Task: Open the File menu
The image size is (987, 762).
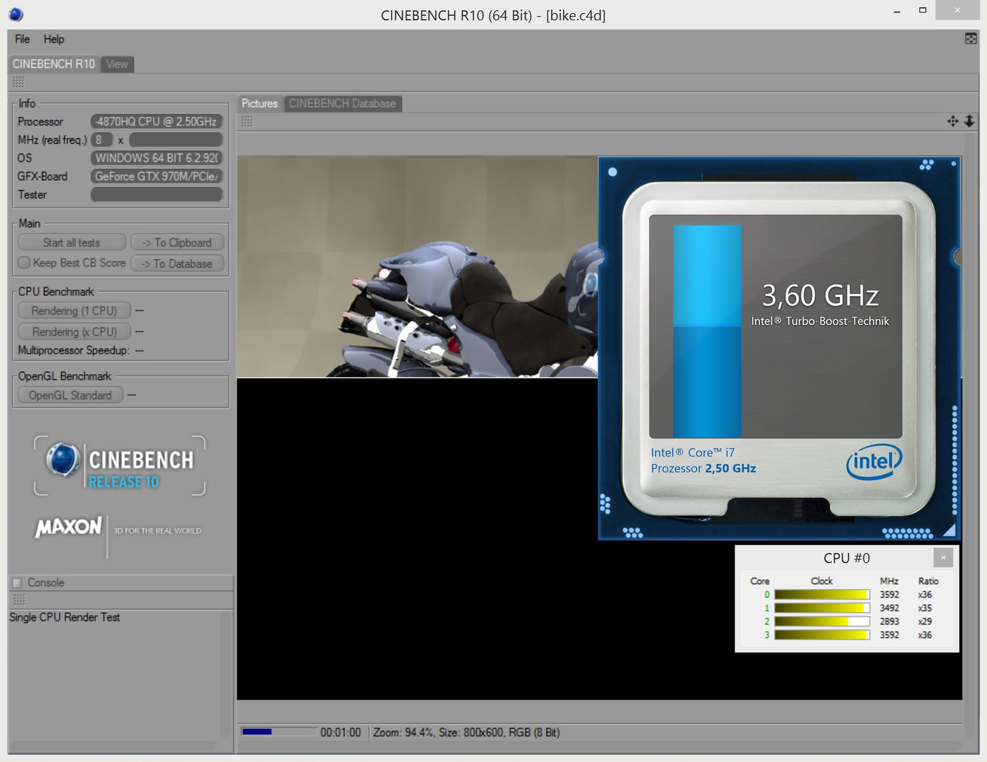Action: coord(22,39)
